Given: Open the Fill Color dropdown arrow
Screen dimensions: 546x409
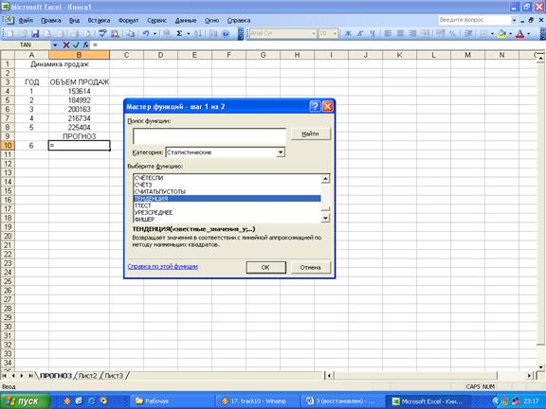Looking at the screenshot, I should tap(511, 33).
